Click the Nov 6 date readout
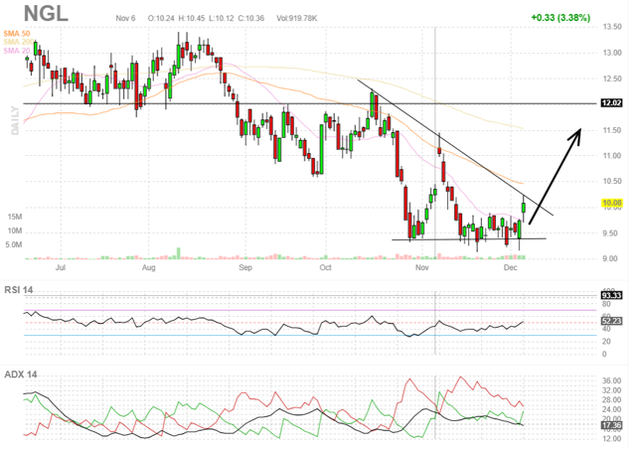Screen dimensions: 636x449 pyautogui.click(x=125, y=18)
